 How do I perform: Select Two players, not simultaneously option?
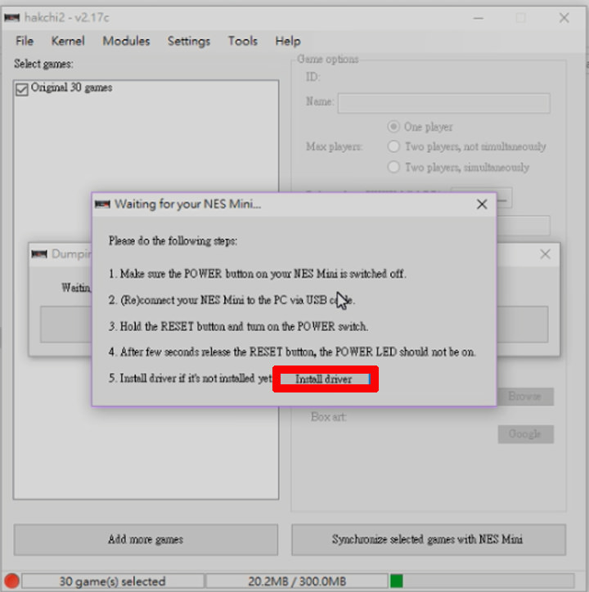pos(393,147)
